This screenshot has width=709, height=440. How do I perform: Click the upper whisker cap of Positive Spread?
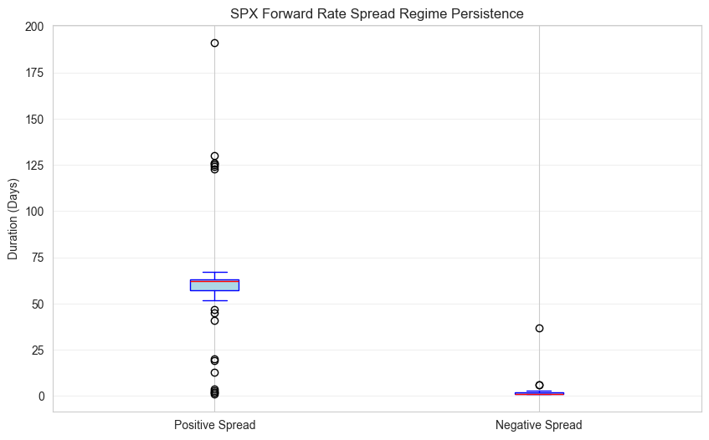[215, 273]
